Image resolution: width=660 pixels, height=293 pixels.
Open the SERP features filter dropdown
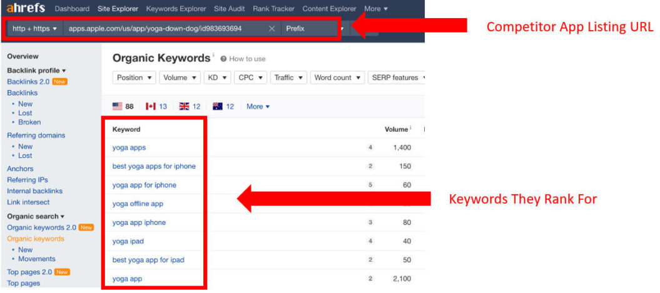(397, 77)
